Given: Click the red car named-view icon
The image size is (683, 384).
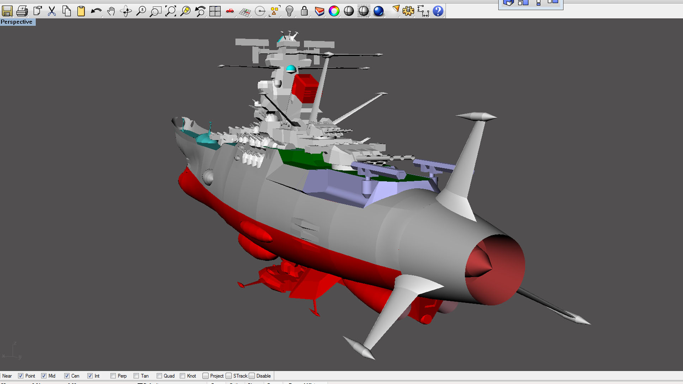Looking at the screenshot, I should (x=230, y=11).
